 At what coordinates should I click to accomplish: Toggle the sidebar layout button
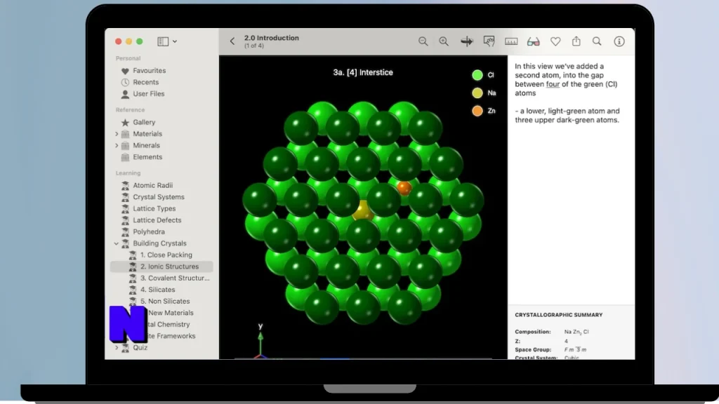163,41
